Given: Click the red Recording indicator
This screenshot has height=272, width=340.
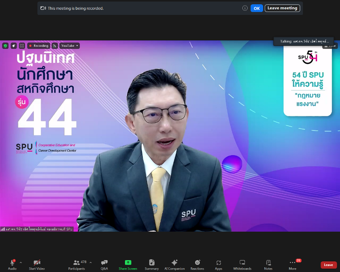Looking at the screenshot, I should pos(39,46).
